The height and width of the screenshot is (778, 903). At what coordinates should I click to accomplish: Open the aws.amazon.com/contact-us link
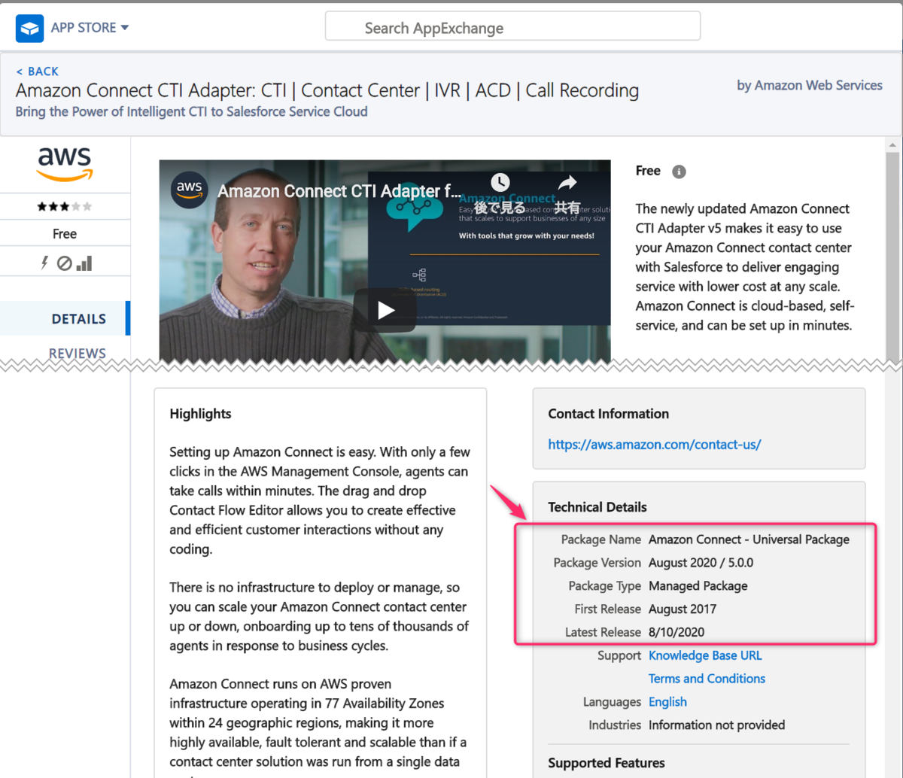(655, 445)
